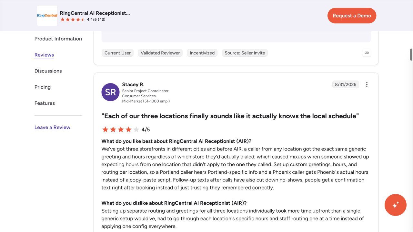This screenshot has height=232, width=413.
Task: Click the 4/5 review star rating
Action: [126, 130]
